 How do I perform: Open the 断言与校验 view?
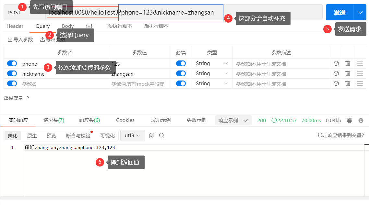coord(78,135)
